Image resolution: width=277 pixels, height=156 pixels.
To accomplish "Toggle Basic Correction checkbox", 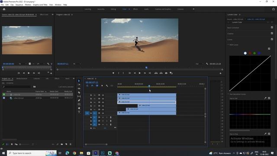I will coord(272,27).
